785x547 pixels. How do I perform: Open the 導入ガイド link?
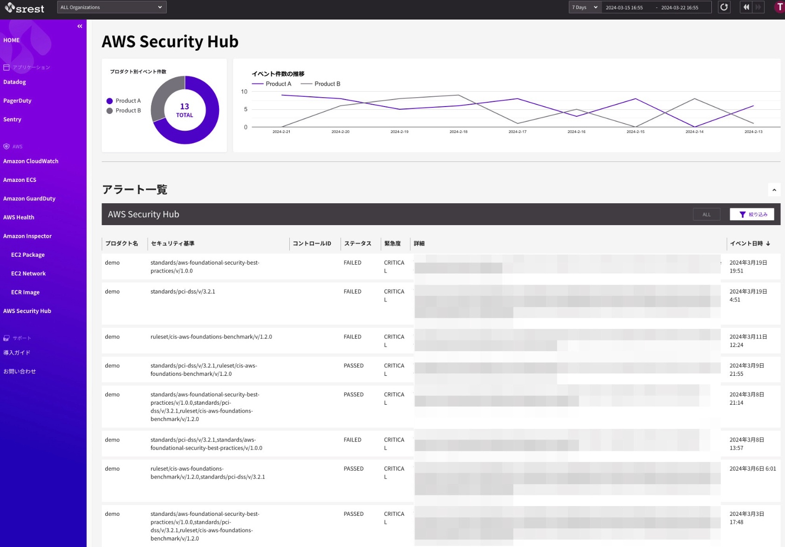pos(17,353)
